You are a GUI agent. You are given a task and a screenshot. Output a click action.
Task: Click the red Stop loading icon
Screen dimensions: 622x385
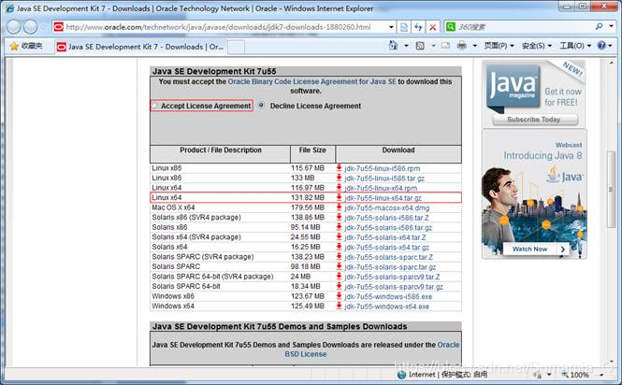433,27
